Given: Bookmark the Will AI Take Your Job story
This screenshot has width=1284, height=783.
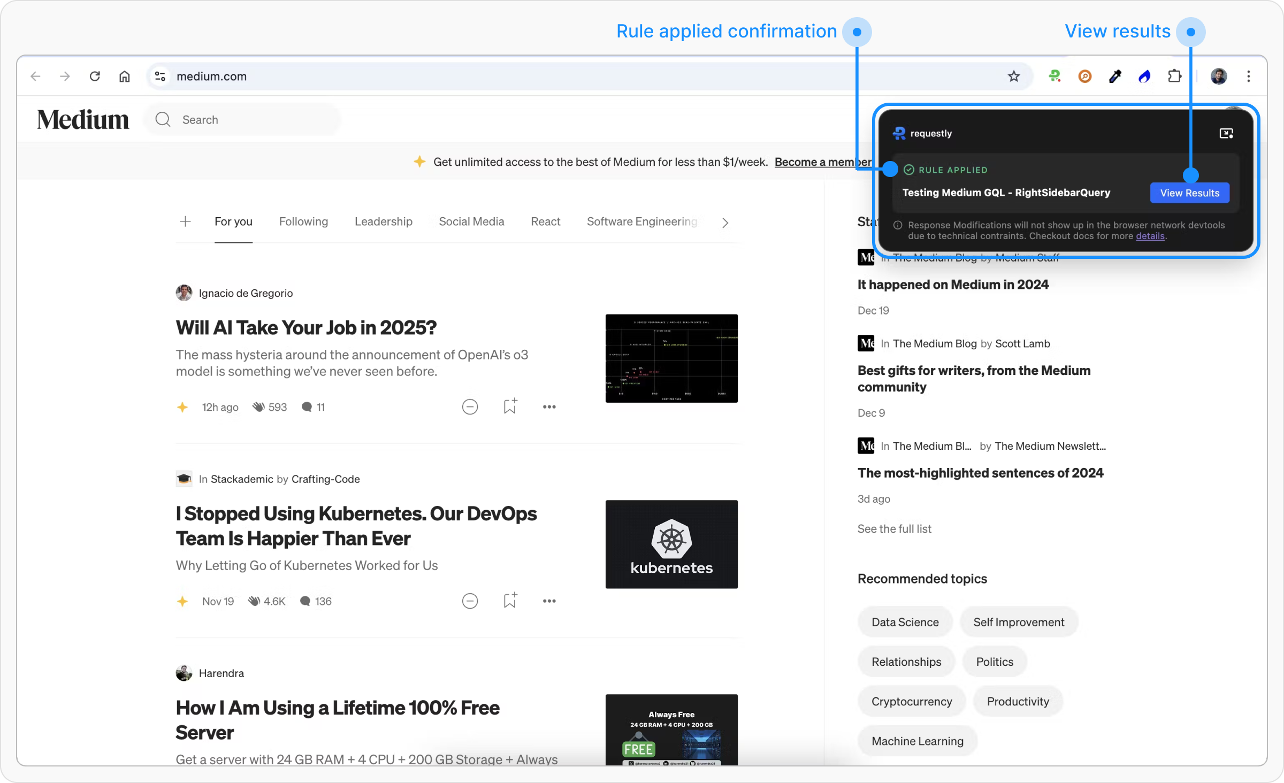Looking at the screenshot, I should (x=510, y=406).
